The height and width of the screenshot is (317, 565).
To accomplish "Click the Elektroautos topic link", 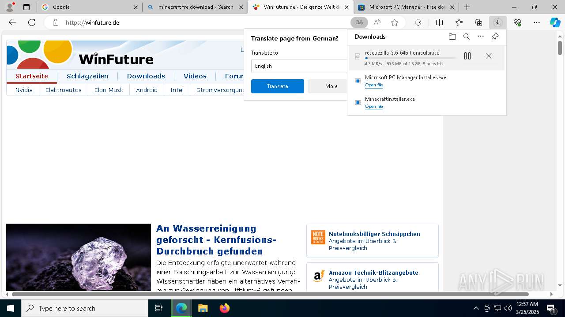I will 64,90.
